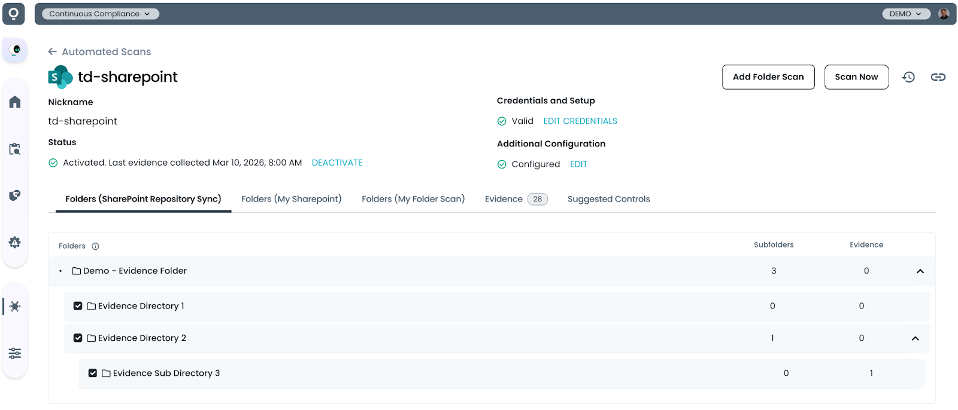Viewport: 958px width, 410px height.
Task: Click the td-sharepoint page title
Action: 128,77
